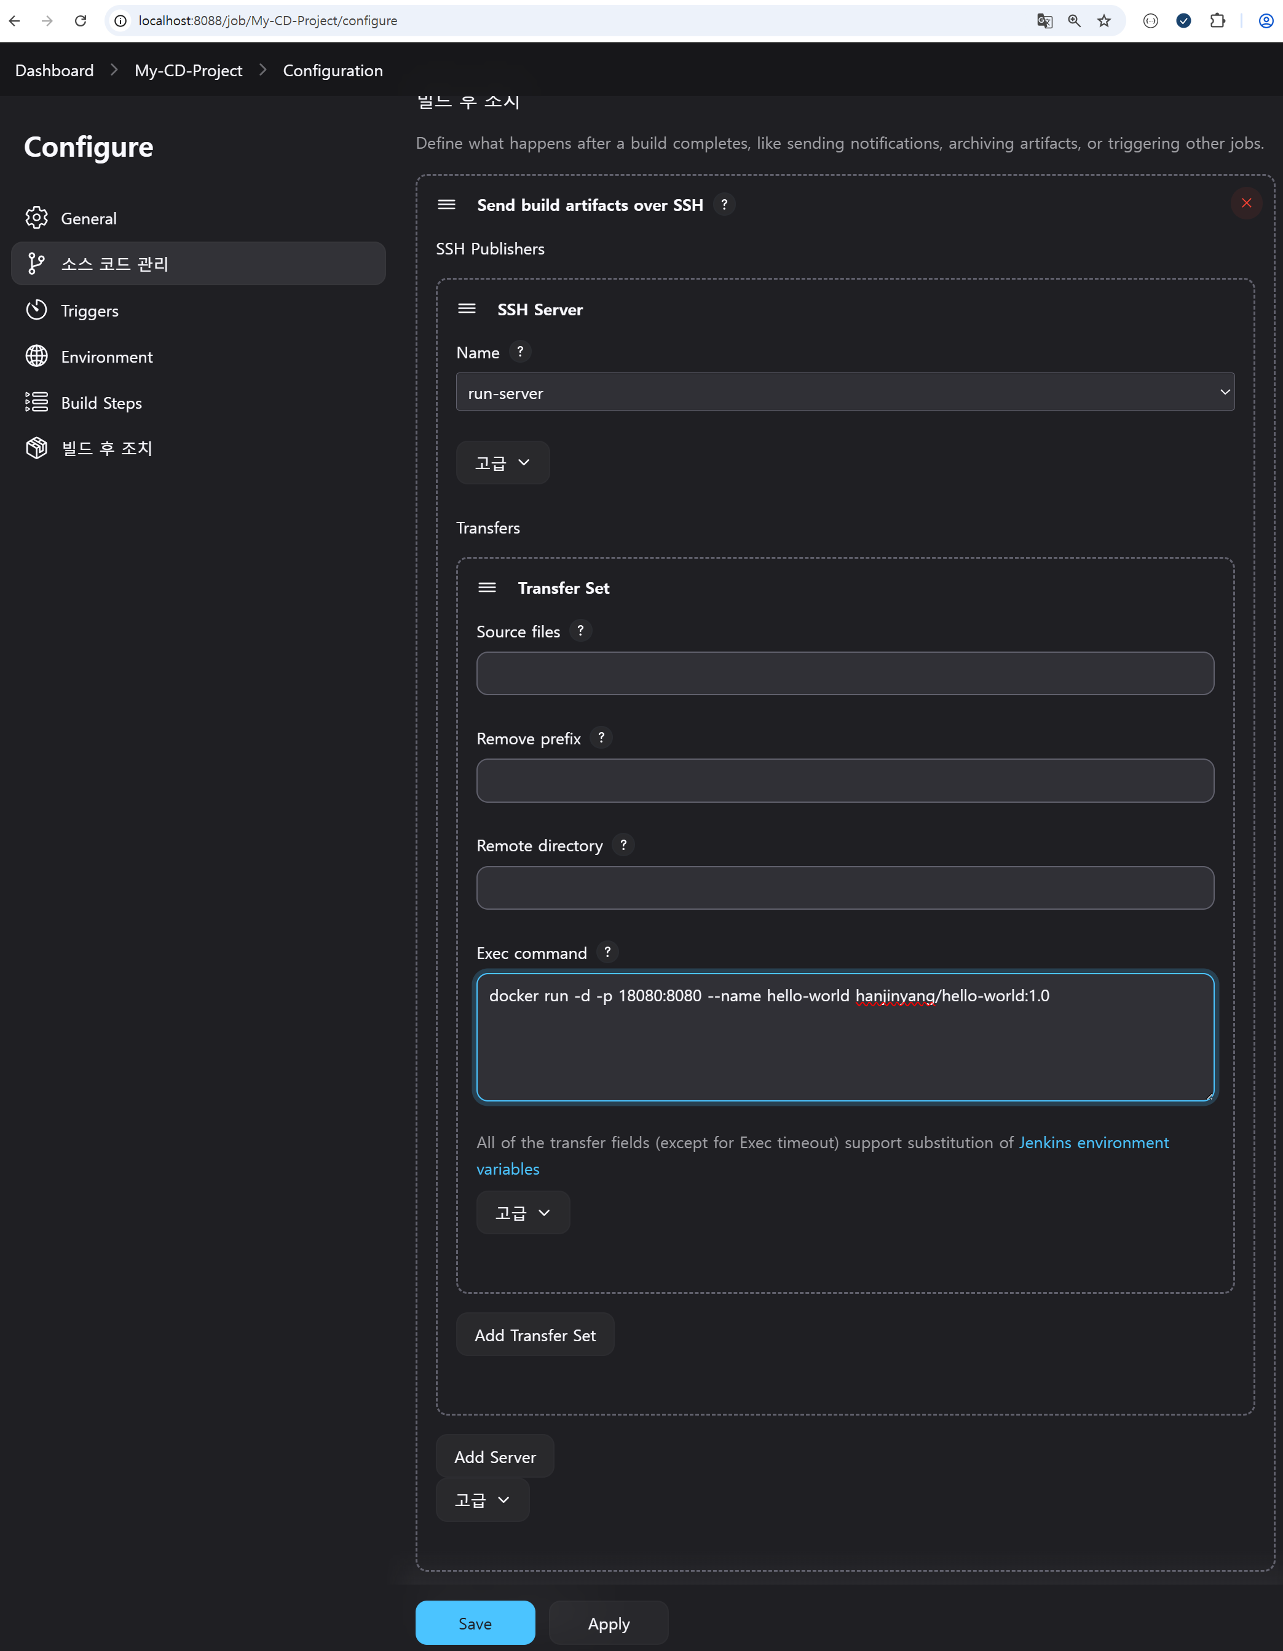Click the help icon next to Remote directory

click(623, 845)
